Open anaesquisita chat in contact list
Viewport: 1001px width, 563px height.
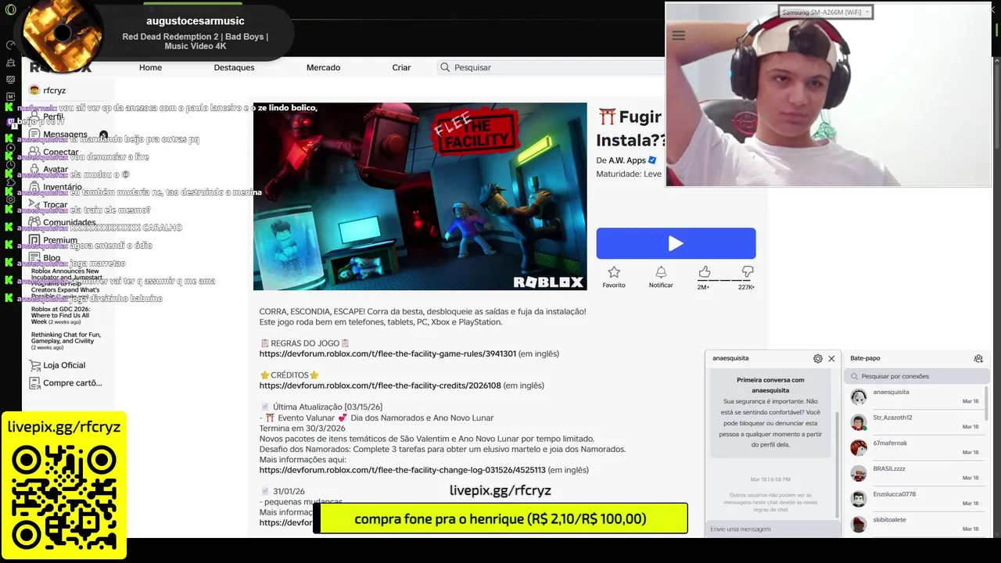[x=916, y=396]
